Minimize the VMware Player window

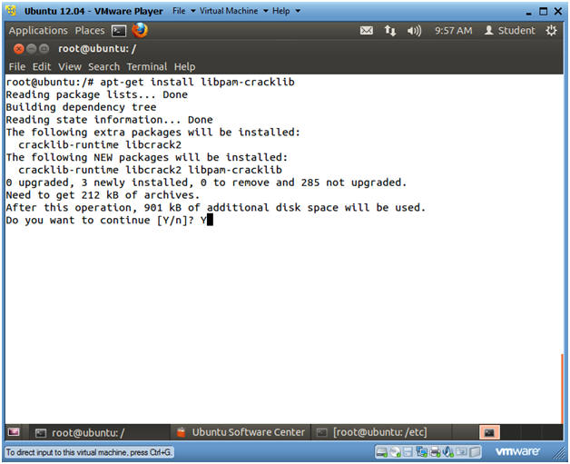pos(529,13)
